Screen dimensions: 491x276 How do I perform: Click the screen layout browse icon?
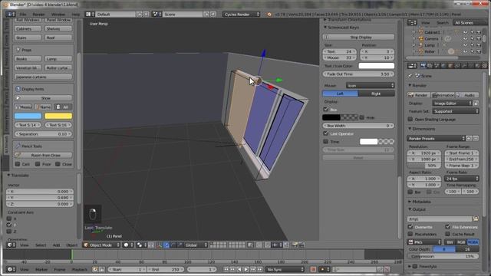90,14
